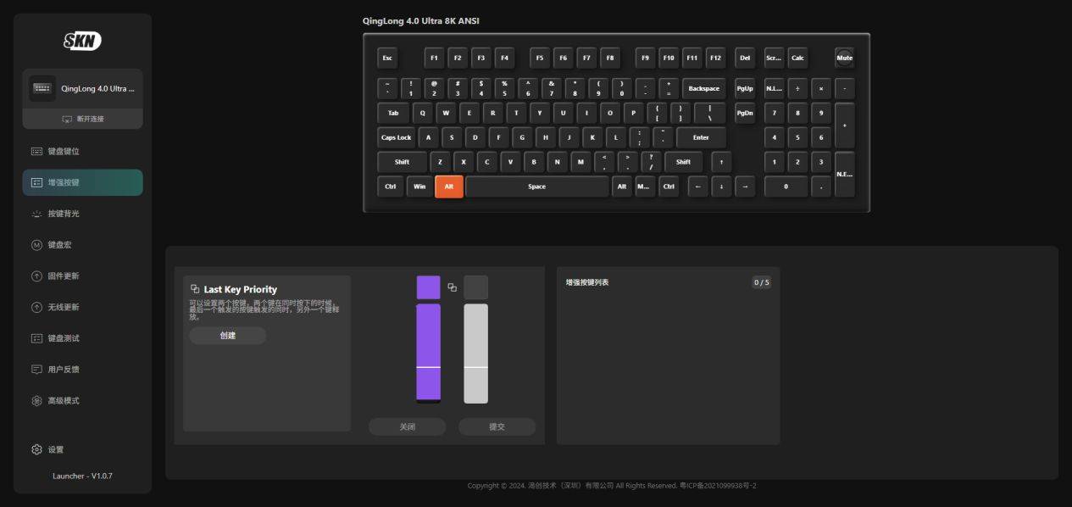Open the 键盘键位 key mapping page
Screen dimensions: 1072x507
click(63, 151)
